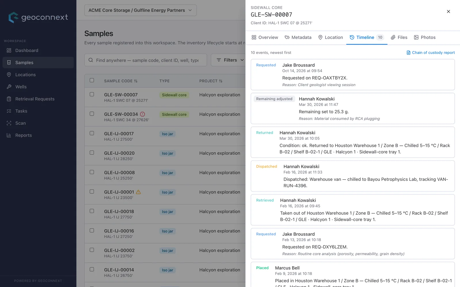The height and width of the screenshot is (287, 460).
Task: Open the ACME Core Storage workspace dropdown
Action: (x=140, y=10)
